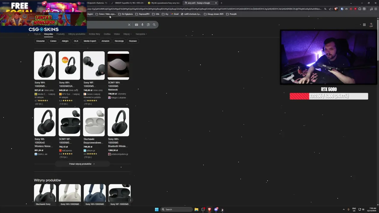Open the Google account avatar
This screenshot has width=379, height=213.
(x=371, y=25)
